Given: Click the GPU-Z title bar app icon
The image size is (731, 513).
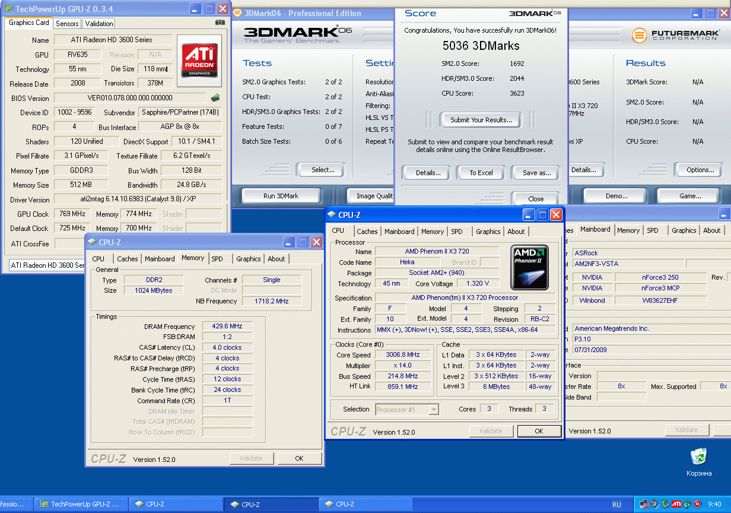Looking at the screenshot, I should click(x=8, y=8).
